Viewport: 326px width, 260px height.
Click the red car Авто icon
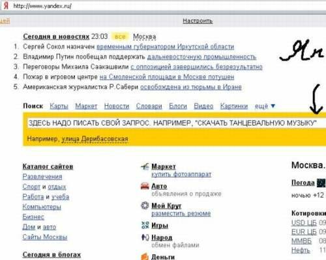click(x=145, y=186)
